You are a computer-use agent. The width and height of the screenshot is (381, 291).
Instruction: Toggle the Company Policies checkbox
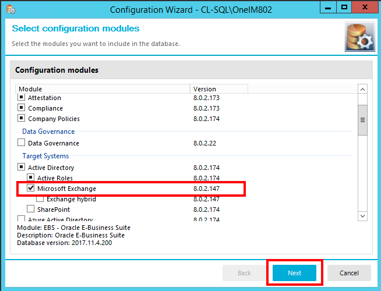coord(21,118)
